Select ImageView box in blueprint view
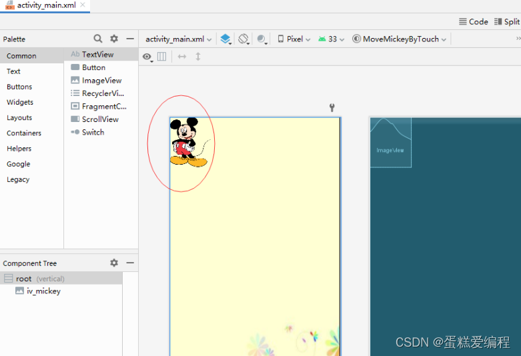 [391, 143]
